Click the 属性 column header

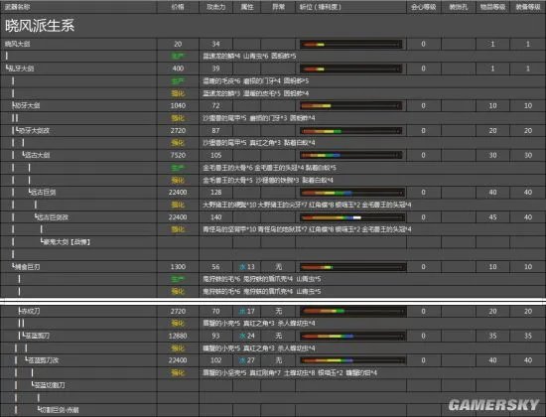tap(247, 7)
